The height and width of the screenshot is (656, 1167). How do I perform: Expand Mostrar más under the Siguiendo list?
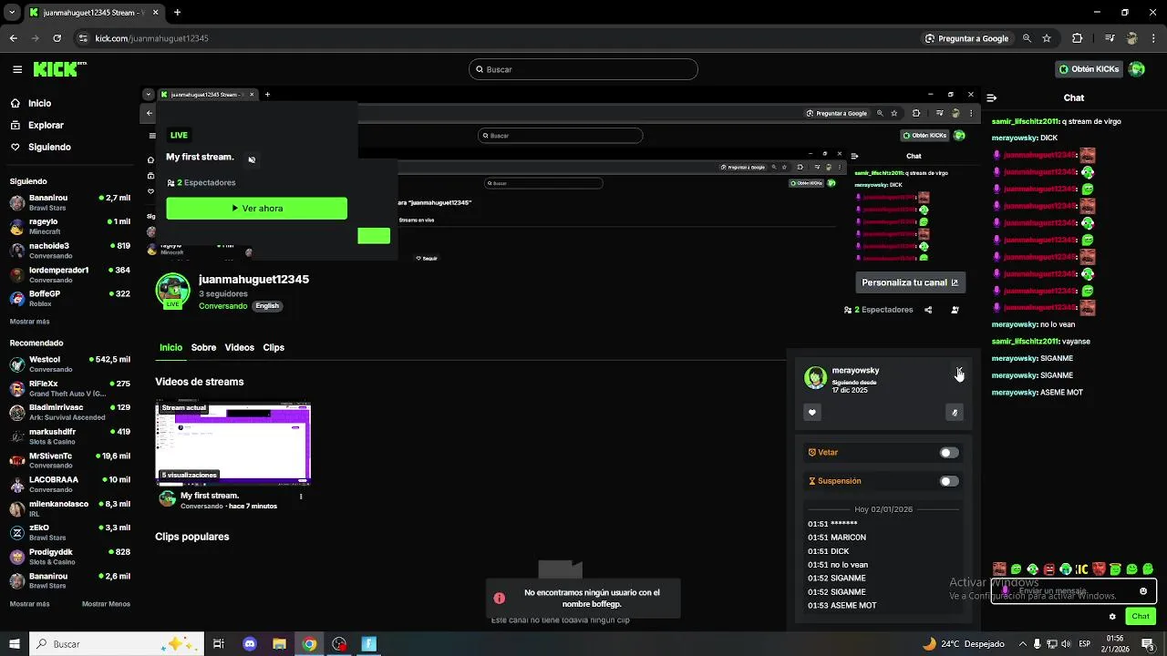pos(29,322)
